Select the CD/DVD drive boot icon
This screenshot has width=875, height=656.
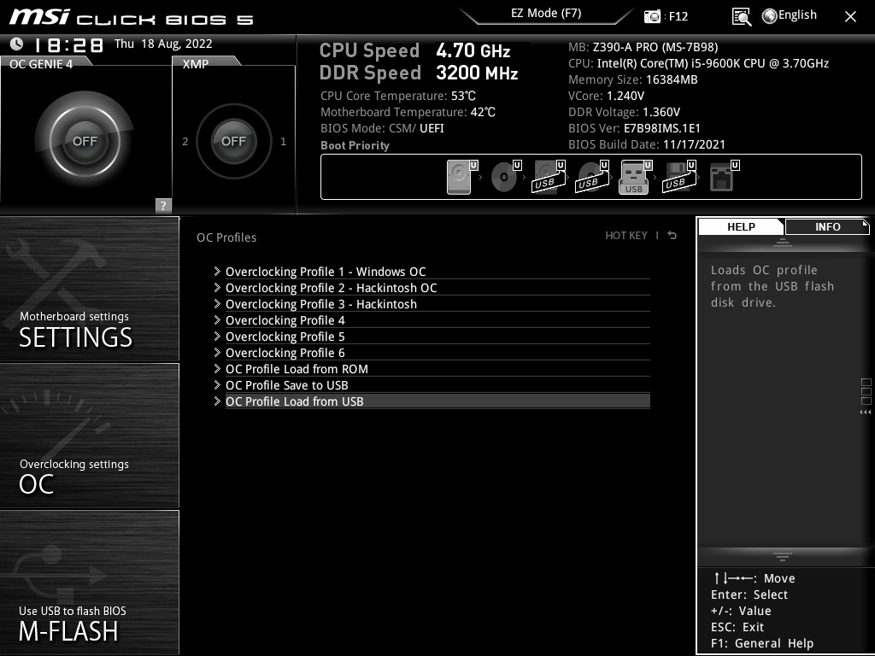tap(506, 177)
